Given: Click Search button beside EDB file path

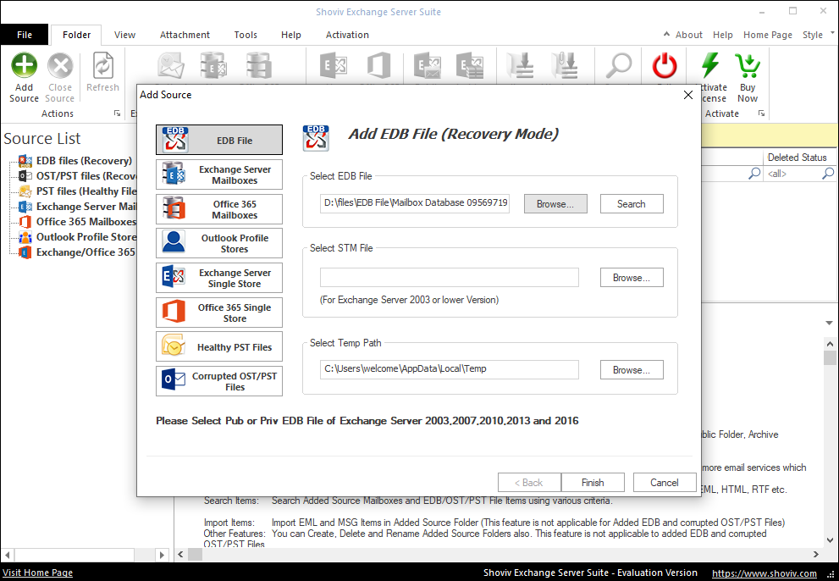Looking at the screenshot, I should (632, 204).
